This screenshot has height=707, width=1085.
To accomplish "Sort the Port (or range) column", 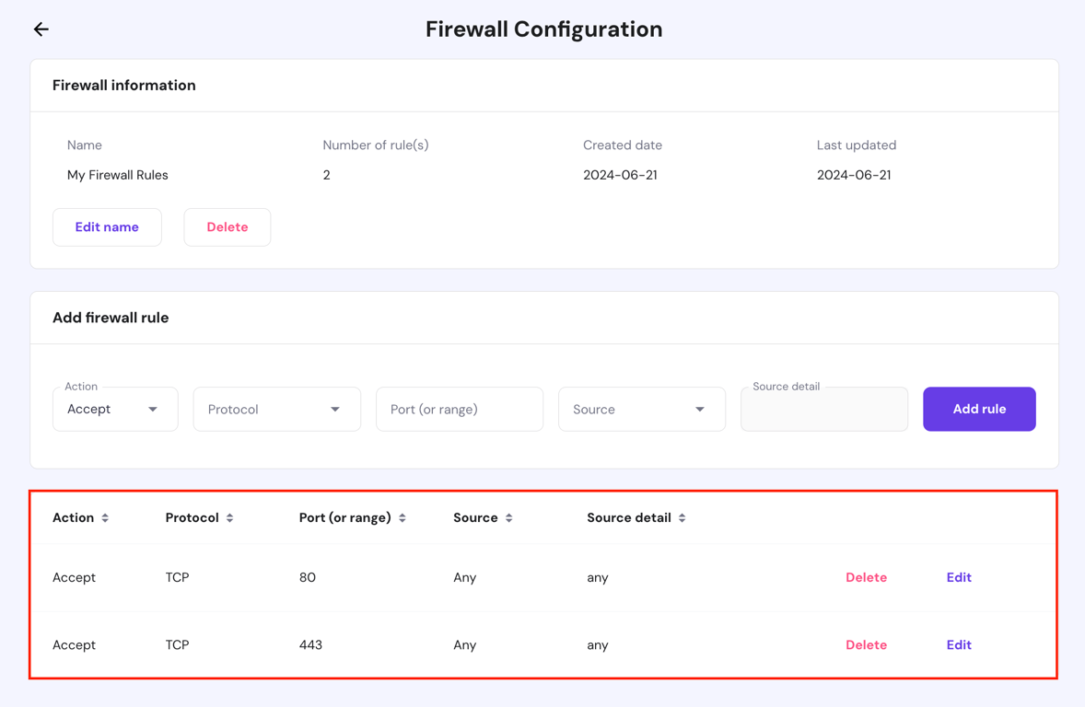I will coord(402,517).
